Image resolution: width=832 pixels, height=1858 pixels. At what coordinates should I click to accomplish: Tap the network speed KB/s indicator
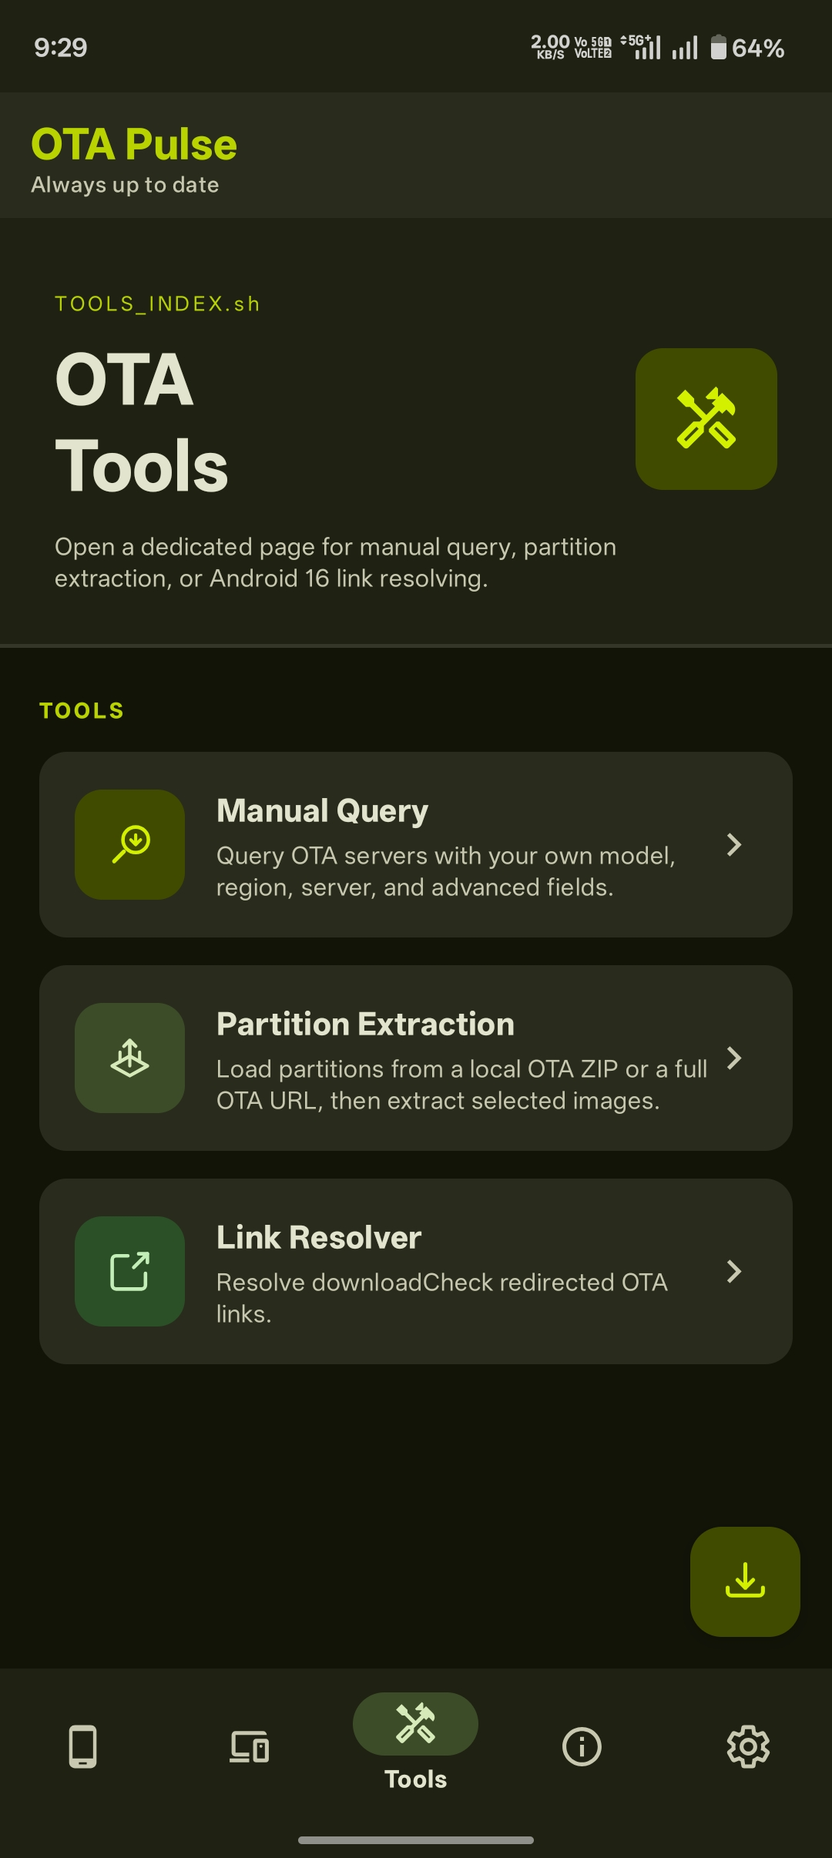pos(550,47)
